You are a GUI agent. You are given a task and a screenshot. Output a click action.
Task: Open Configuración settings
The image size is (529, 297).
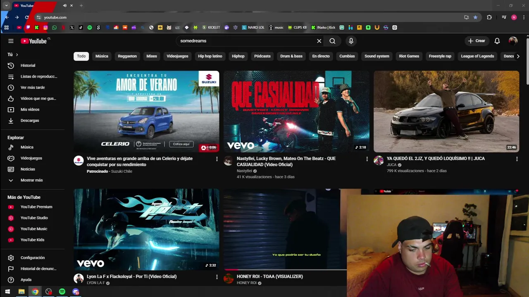32,258
